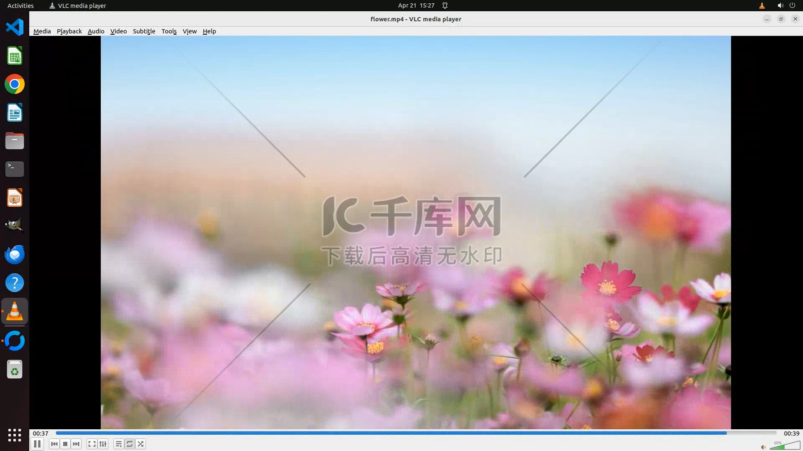This screenshot has height=451, width=803.
Task: Open extended settings equalizer panel
Action: [x=103, y=444]
